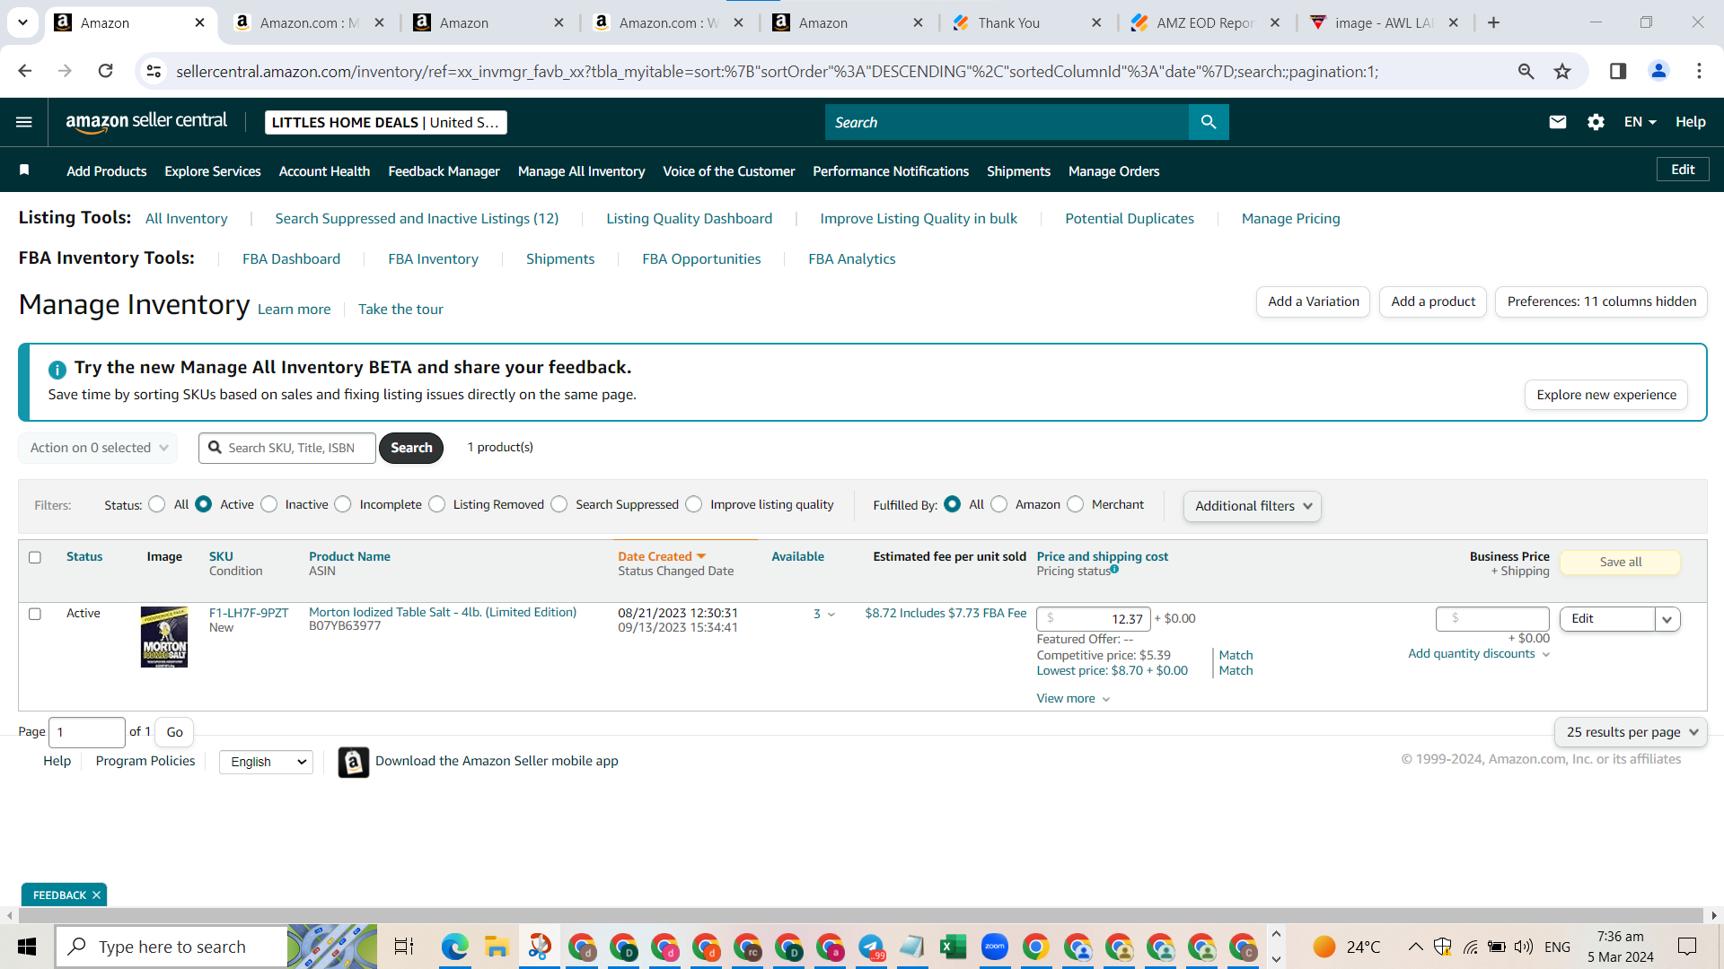
Task: Click the Add a Variation button
Action: (x=1313, y=301)
